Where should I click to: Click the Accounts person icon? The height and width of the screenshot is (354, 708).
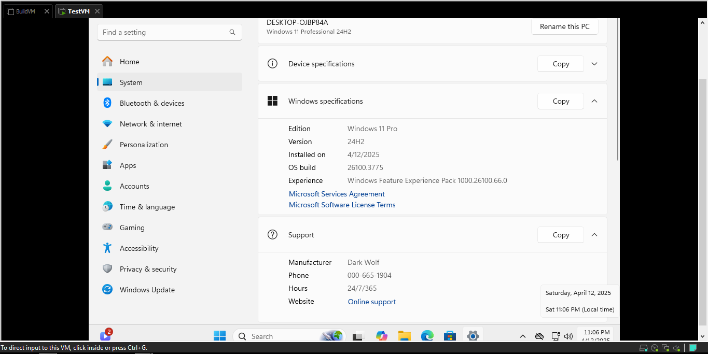pyautogui.click(x=107, y=186)
